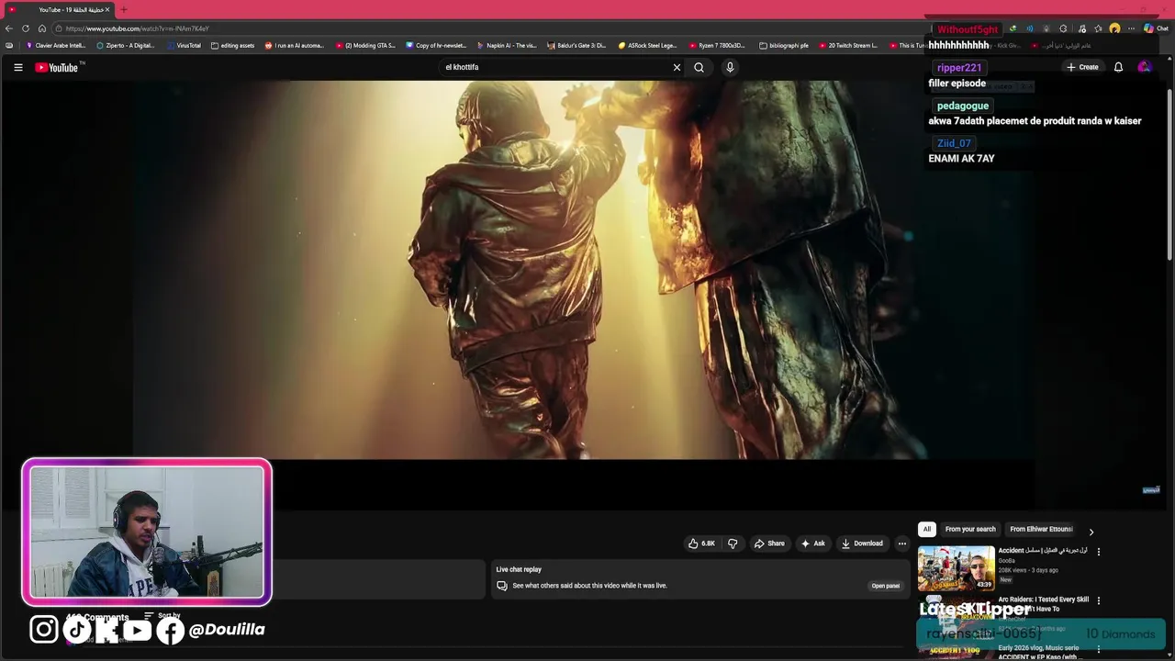Open the Baldur's Gate 3 bookmark
1175x661 pixels.
577,45
